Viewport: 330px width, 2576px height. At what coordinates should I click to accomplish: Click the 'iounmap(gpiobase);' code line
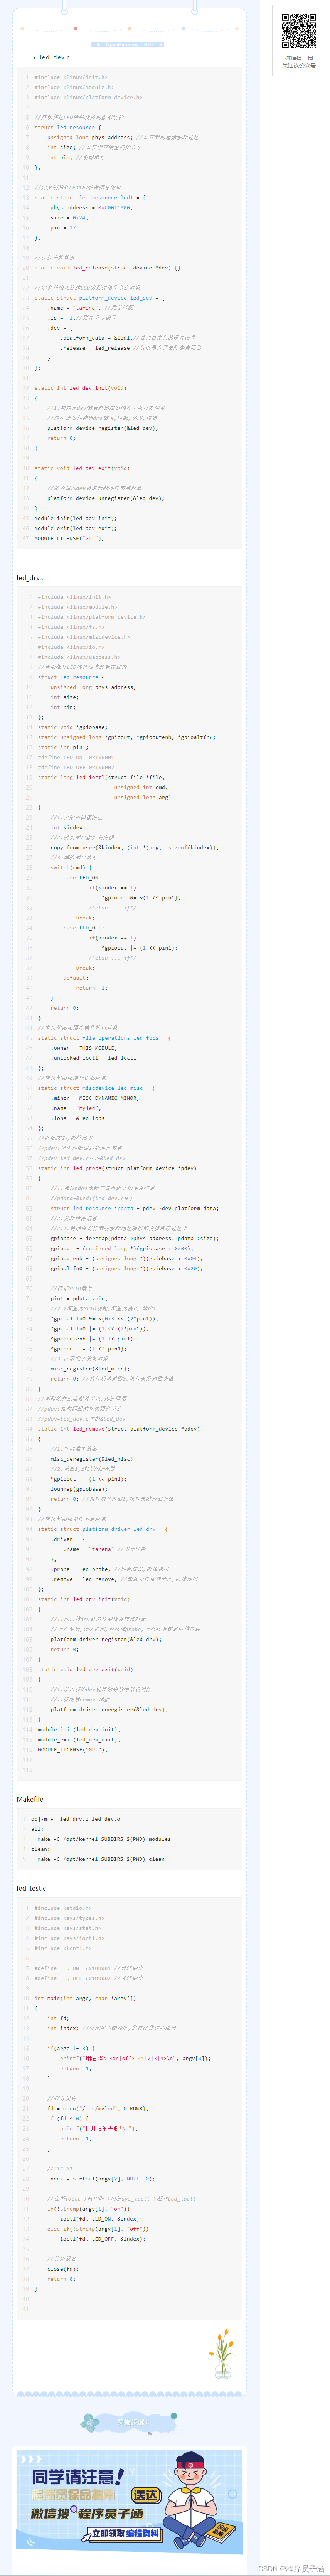tap(79, 1488)
